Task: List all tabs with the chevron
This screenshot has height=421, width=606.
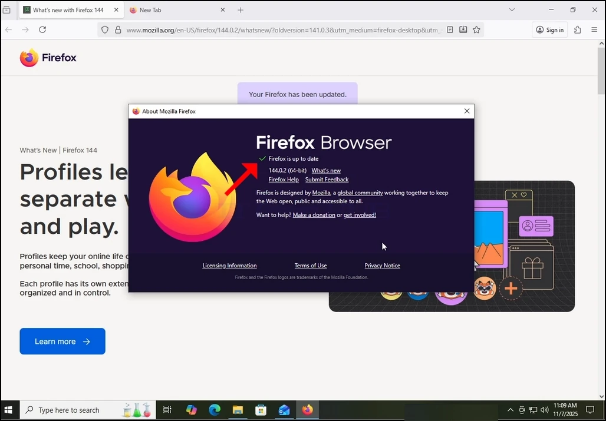Action: 512,9
